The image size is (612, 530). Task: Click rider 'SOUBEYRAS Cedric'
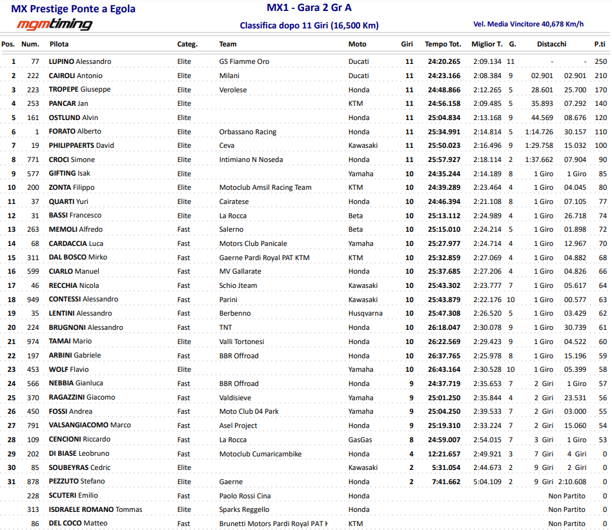point(79,467)
